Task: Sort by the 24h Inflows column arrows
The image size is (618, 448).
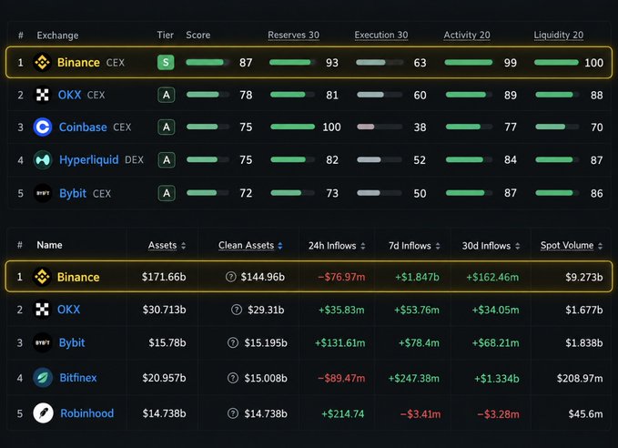Action: click(363, 246)
